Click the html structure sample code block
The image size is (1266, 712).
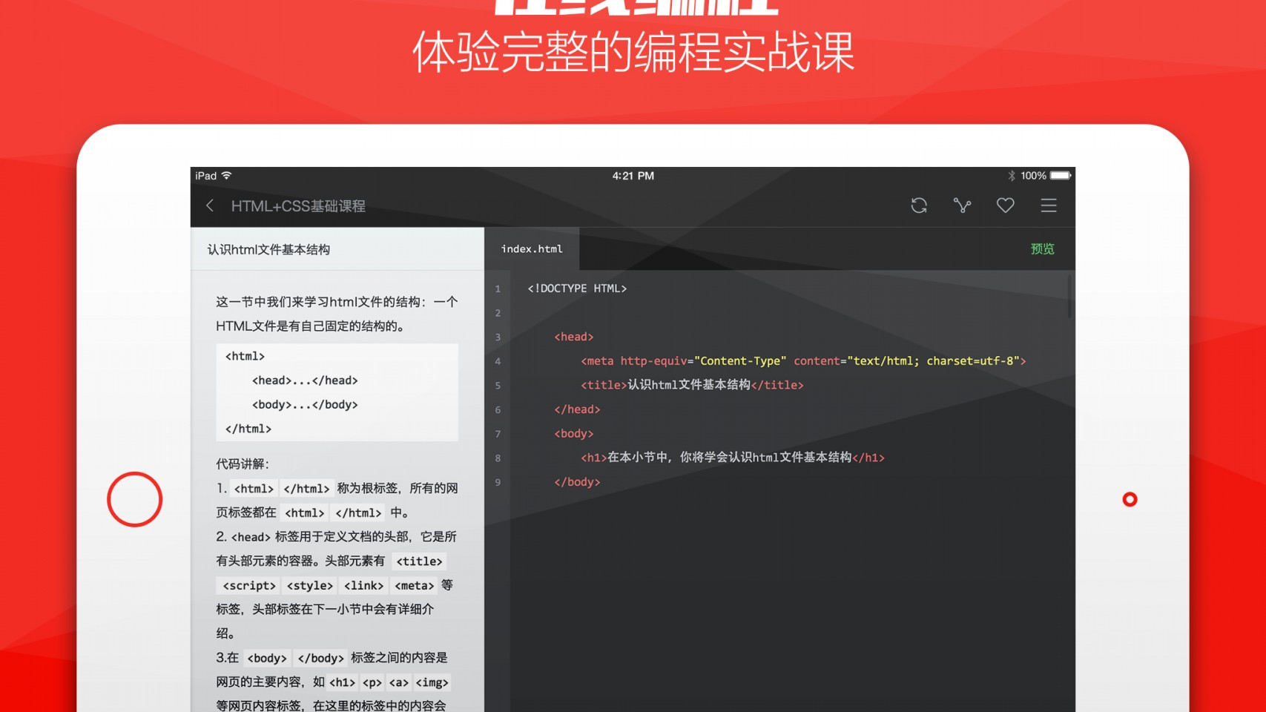tap(337, 392)
